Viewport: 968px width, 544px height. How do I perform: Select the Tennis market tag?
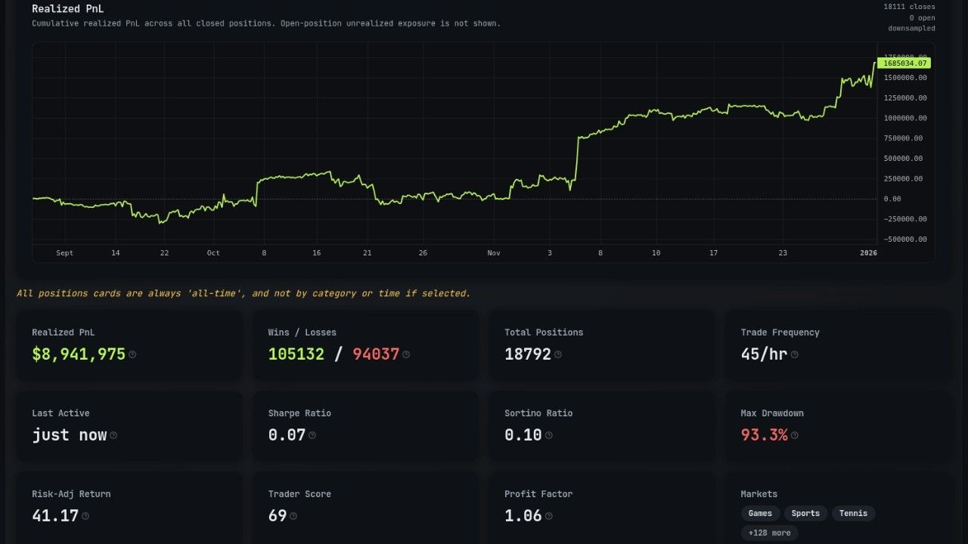[853, 514]
